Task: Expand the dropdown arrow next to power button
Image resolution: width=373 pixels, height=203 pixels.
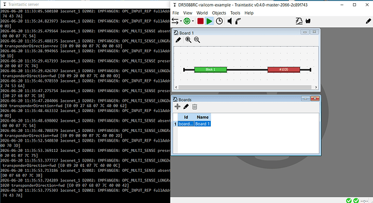Action: pos(193,22)
